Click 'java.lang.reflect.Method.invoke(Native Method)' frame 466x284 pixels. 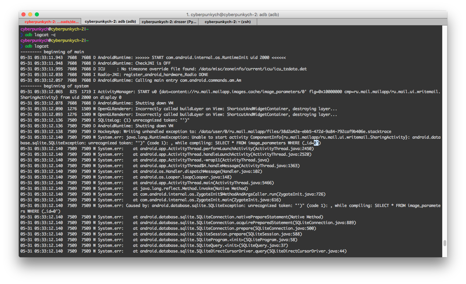pyautogui.click(x=134, y=189)
